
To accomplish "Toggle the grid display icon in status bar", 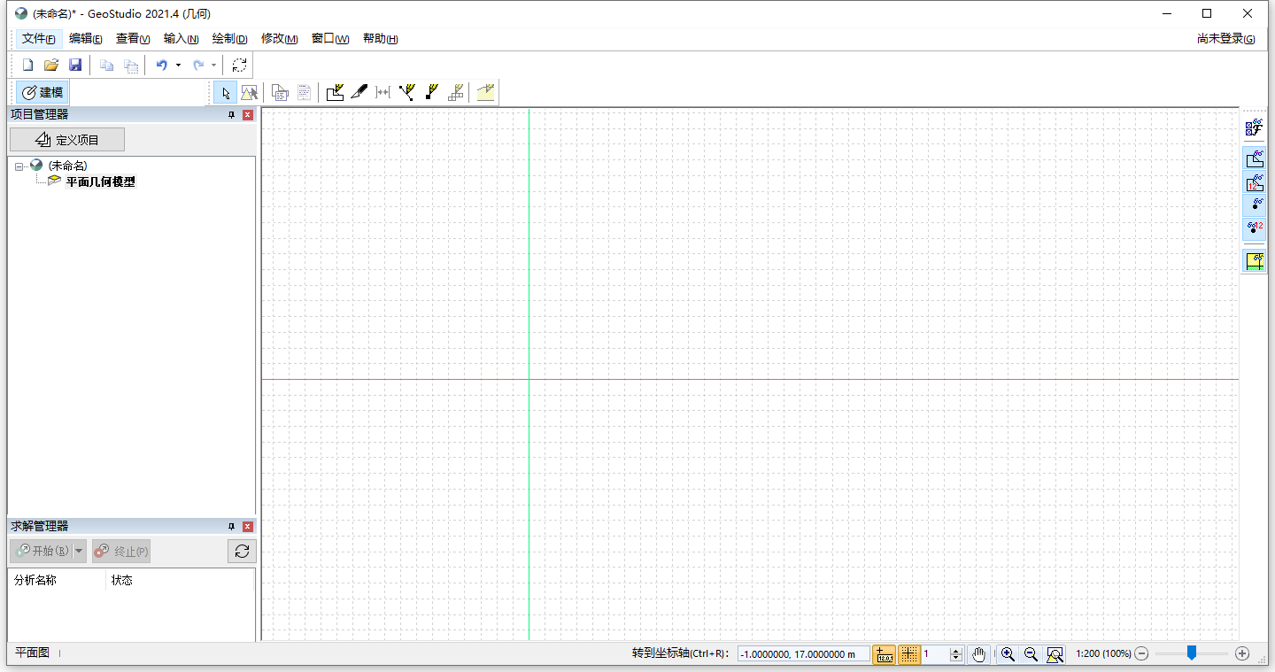I will (908, 654).
